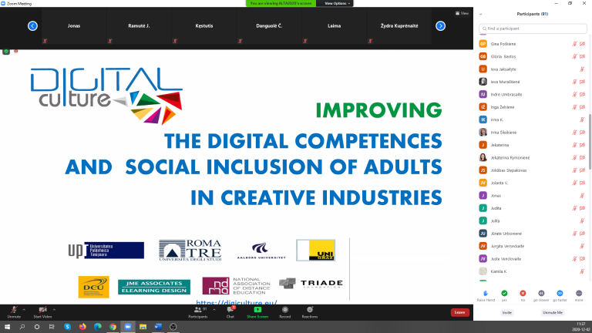
Task: Select the Ramutė J. video thumbnail
Action: 139,26
